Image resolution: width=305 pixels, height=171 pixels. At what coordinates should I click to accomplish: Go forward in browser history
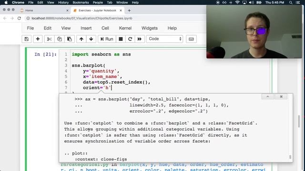[x=12, y=18]
